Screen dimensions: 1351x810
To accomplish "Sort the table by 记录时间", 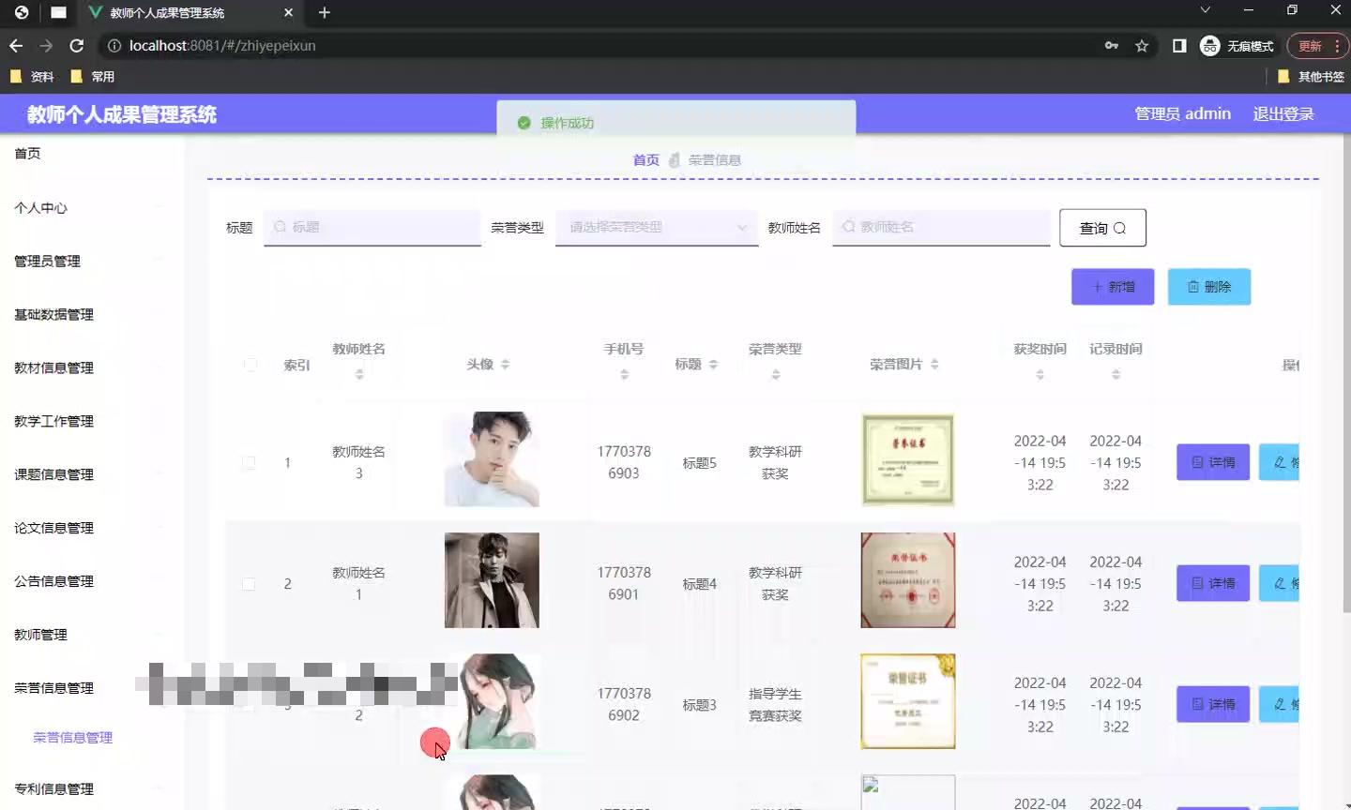I will click(x=1116, y=374).
